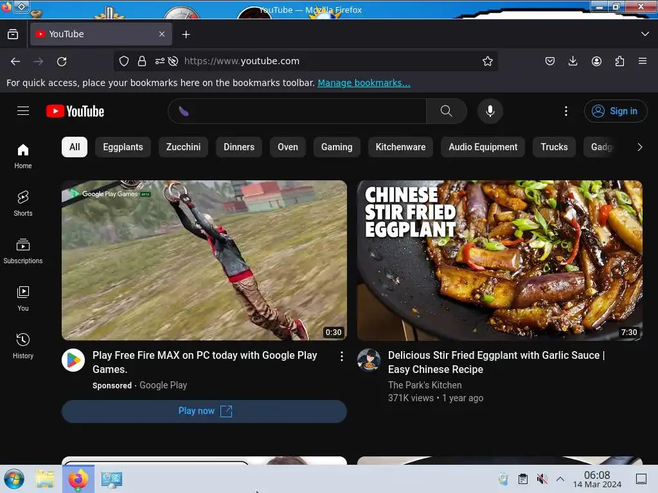
Task: Filter by Eggplants chip
Action: pyautogui.click(x=123, y=147)
